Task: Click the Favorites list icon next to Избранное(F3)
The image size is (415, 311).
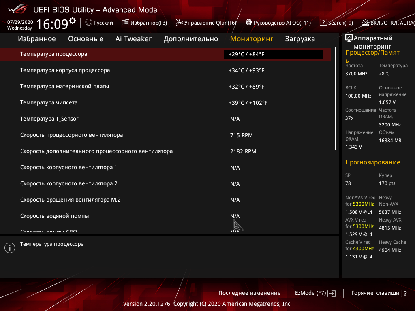Action: (x=126, y=23)
